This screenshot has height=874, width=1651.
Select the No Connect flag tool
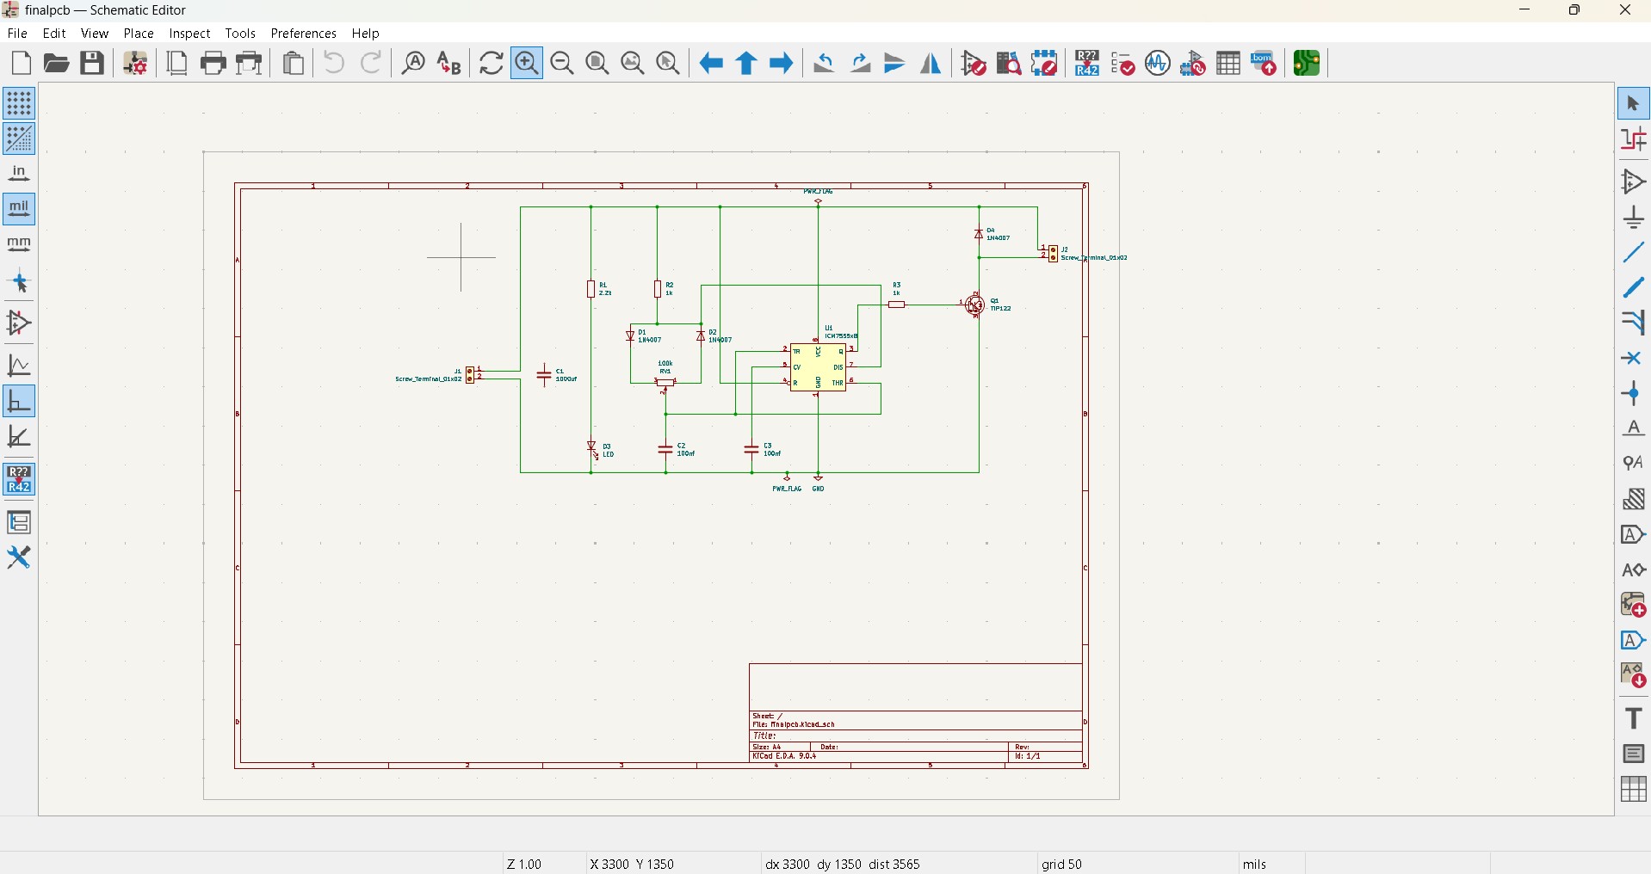click(1633, 359)
